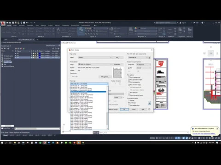Viewport: 221px width, 165px height.
Task: Click the Help button in Plot dialog
Action: (x=143, y=110)
